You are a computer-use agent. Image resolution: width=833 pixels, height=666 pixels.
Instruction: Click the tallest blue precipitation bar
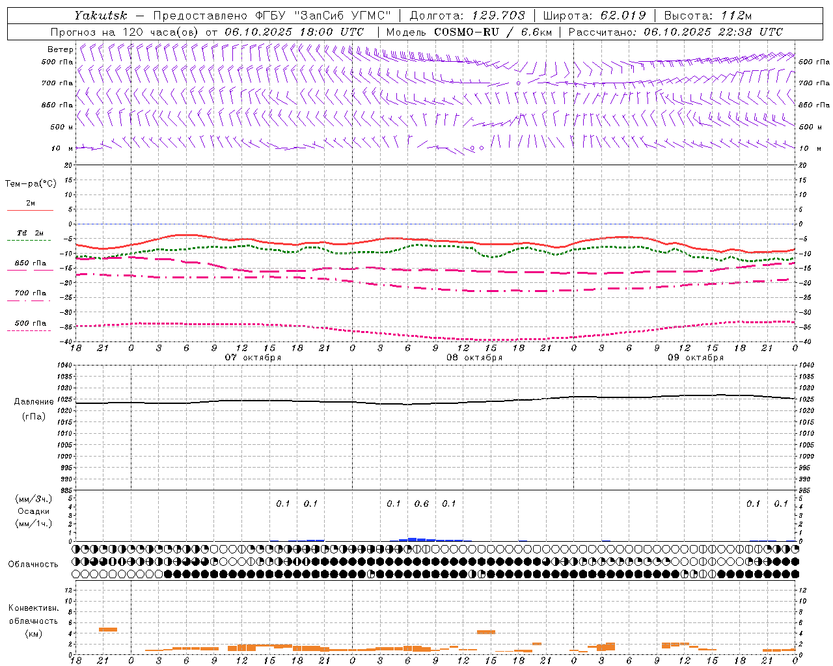[412, 539]
